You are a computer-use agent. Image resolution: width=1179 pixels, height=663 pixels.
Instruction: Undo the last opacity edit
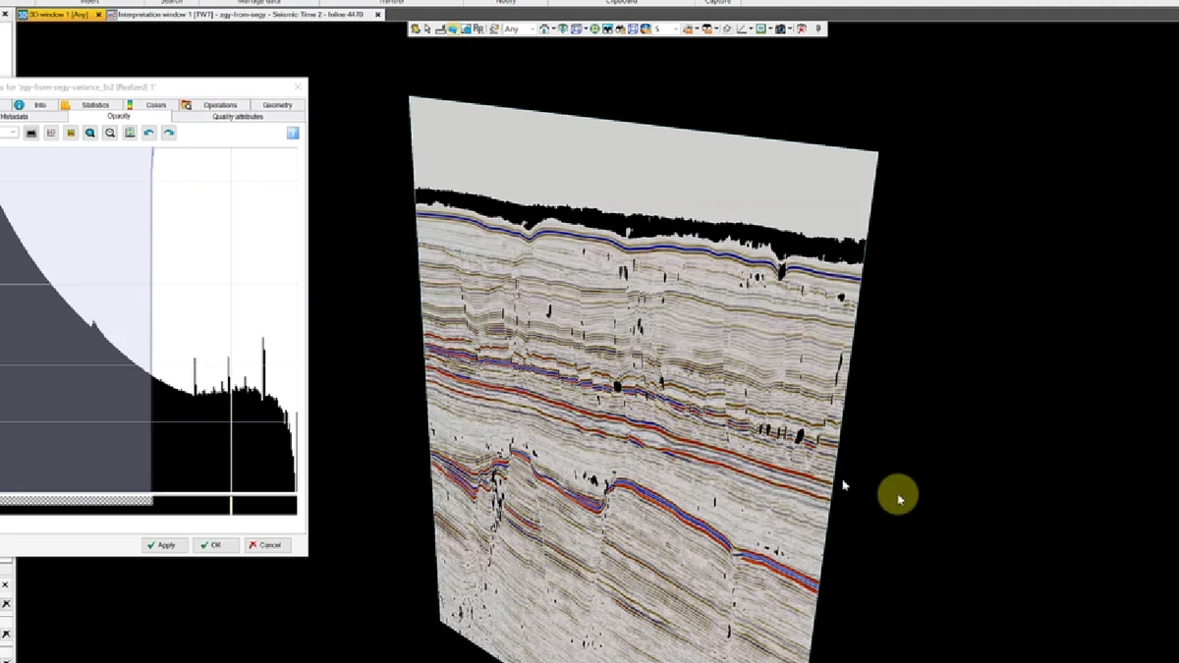(x=149, y=133)
